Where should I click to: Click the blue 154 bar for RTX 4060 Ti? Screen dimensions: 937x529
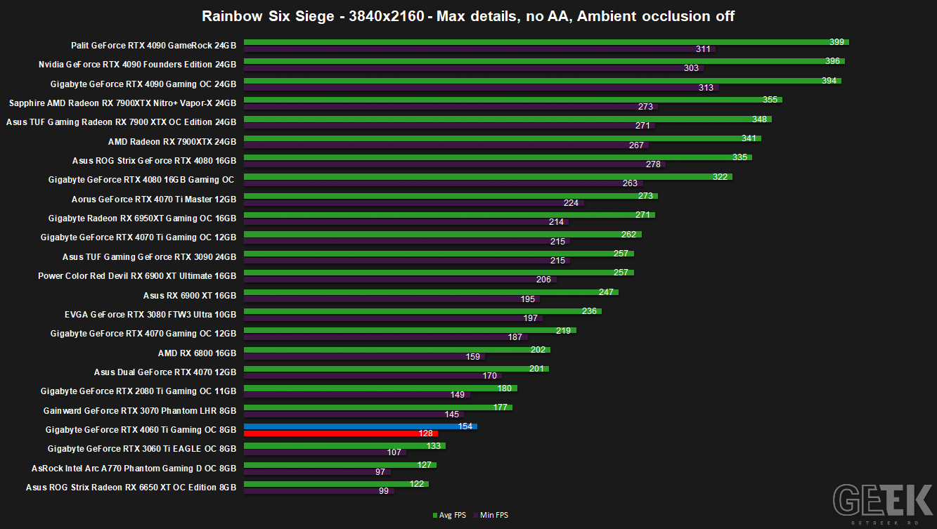tap(361, 426)
